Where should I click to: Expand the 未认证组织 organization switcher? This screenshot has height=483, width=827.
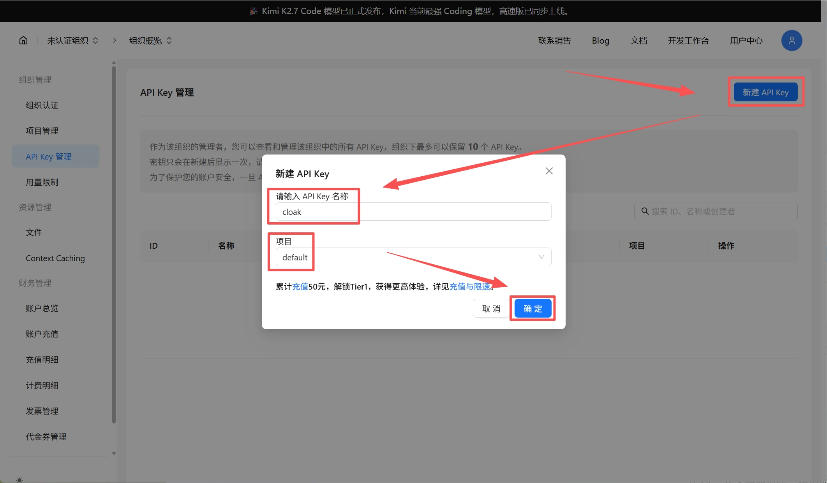(x=72, y=40)
